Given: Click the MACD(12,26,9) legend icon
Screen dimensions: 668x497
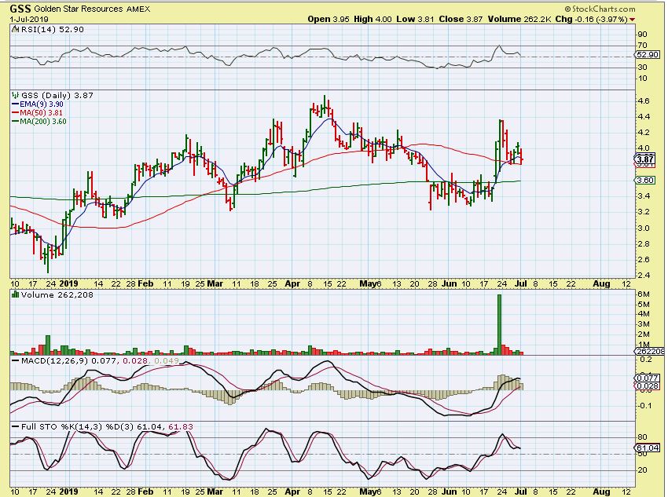Looking at the screenshot, I should pos(13,360).
